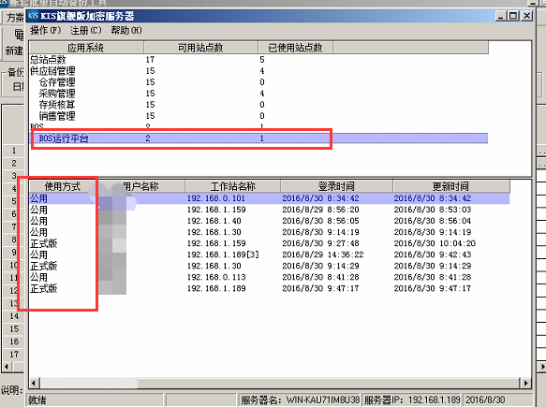Click the horizontal scrollbar right arrow
The height and width of the screenshot is (407, 546).
(525, 383)
